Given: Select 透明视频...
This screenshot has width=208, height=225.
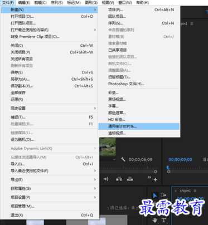Looking at the screenshot, I should (x=139, y=133).
